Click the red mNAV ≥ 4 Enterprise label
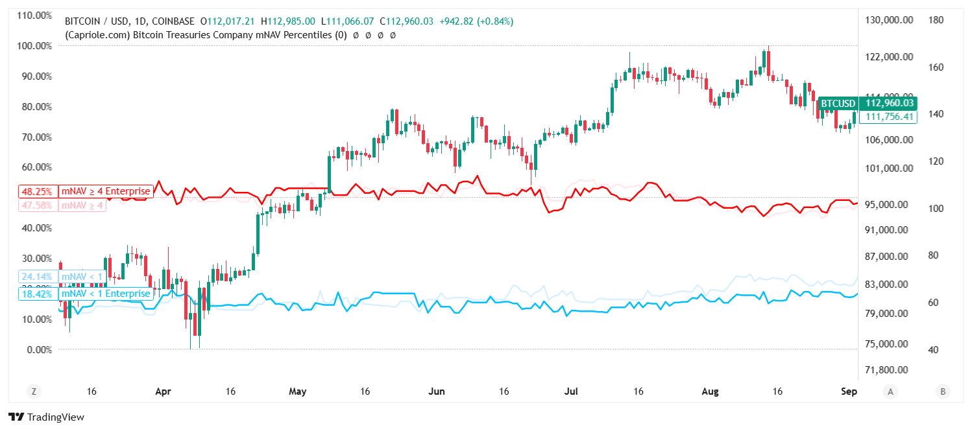The image size is (972, 431). 106,191
